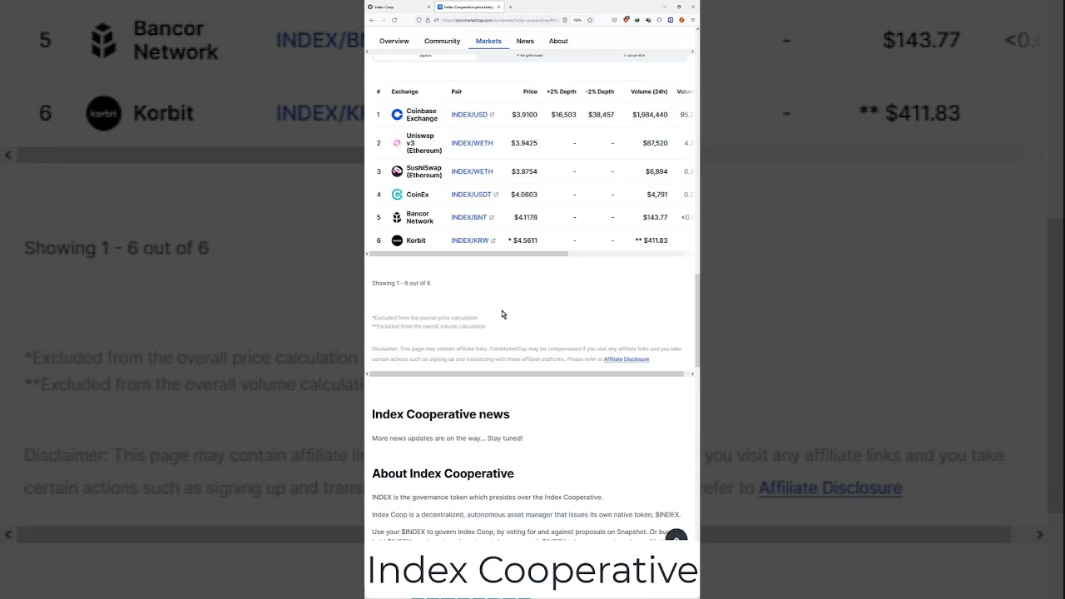This screenshot has width=1065, height=599.
Task: Click the lower frame horizontal scrollbar thumb
Action: click(x=527, y=374)
